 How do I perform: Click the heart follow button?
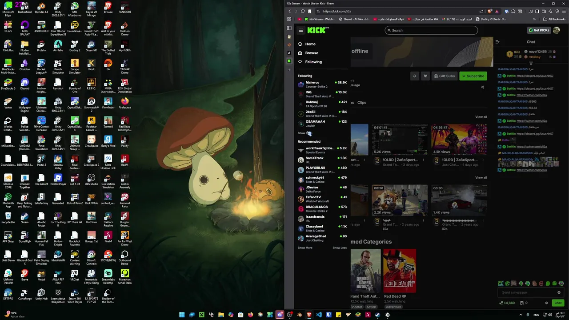(x=425, y=76)
